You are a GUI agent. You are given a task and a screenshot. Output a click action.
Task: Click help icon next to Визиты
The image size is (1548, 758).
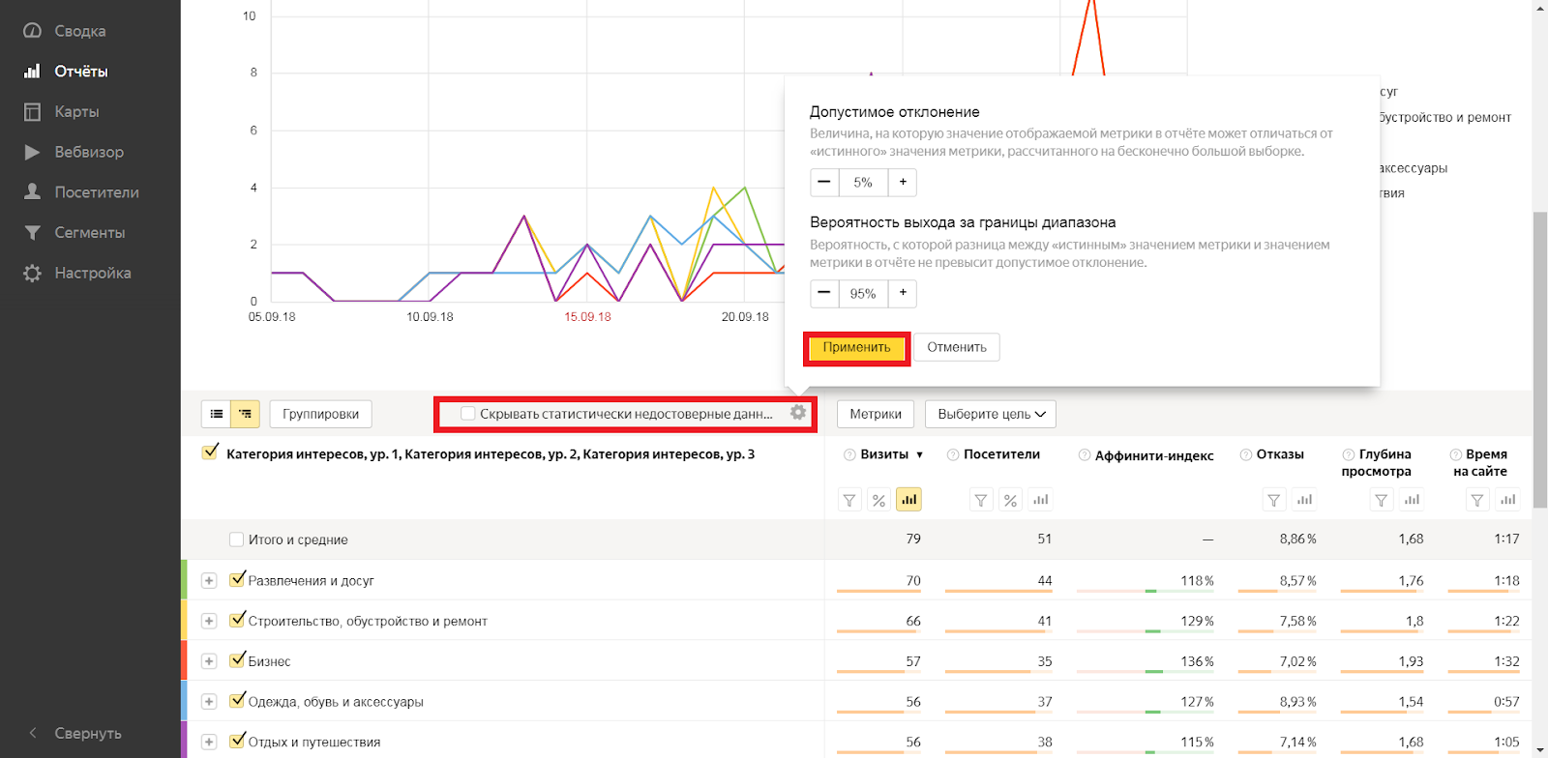click(x=849, y=454)
